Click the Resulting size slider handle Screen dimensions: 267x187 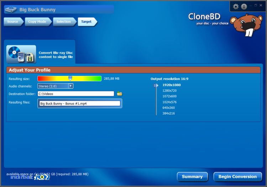70,78
